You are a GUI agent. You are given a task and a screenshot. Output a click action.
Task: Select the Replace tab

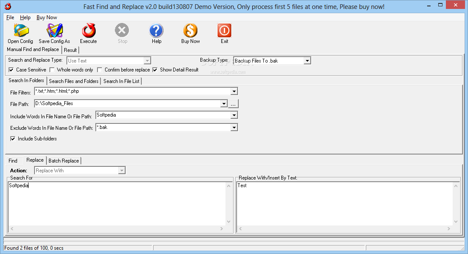[35, 160]
